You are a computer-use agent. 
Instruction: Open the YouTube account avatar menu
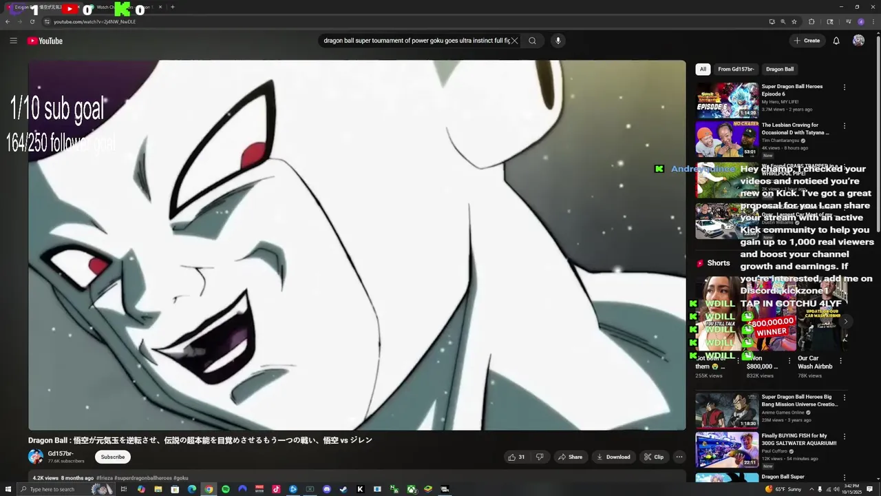pyautogui.click(x=858, y=41)
